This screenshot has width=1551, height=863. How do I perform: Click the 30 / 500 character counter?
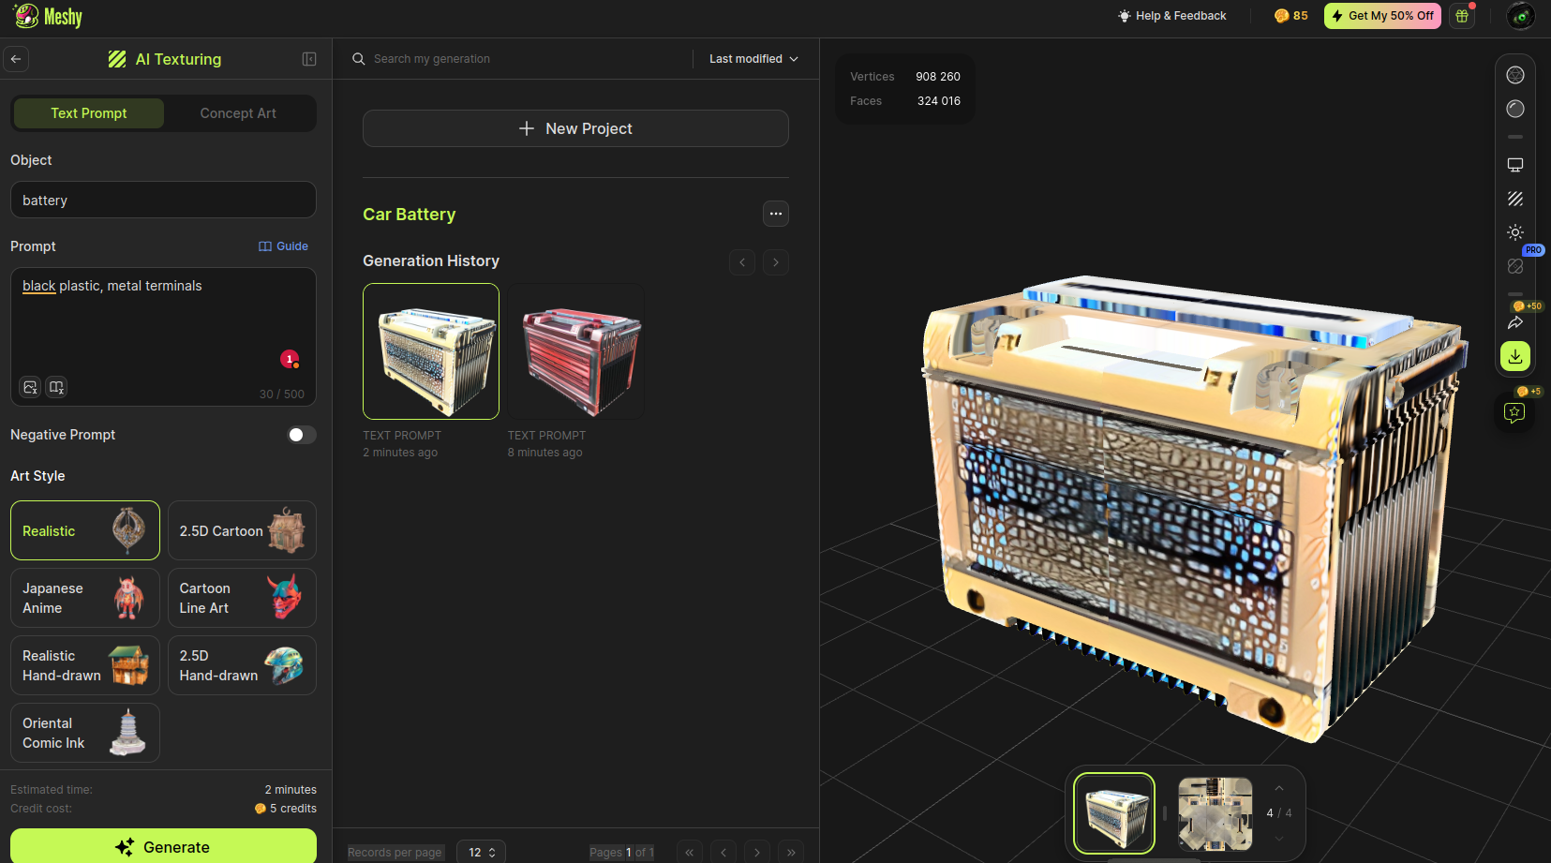click(282, 394)
